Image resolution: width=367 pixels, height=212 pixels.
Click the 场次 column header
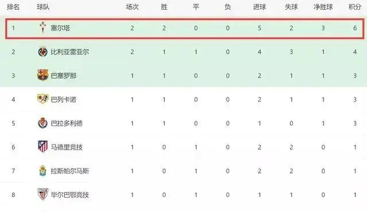[132, 7]
